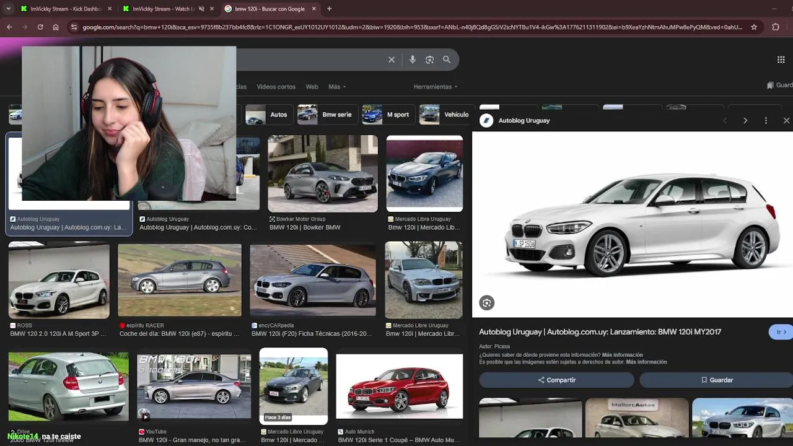Click the Guardar button

[x=716, y=380]
